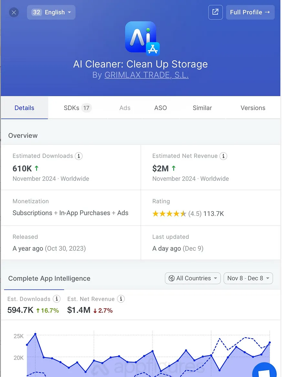Open the 32 English language dropdown
The image size is (282, 377).
pos(51,12)
